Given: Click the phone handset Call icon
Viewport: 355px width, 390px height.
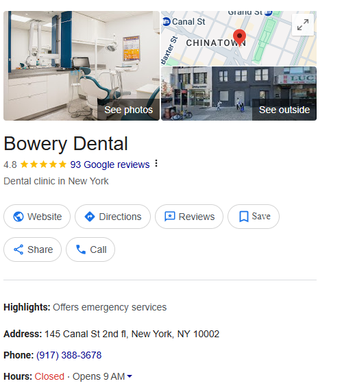Looking at the screenshot, I should coord(81,249).
